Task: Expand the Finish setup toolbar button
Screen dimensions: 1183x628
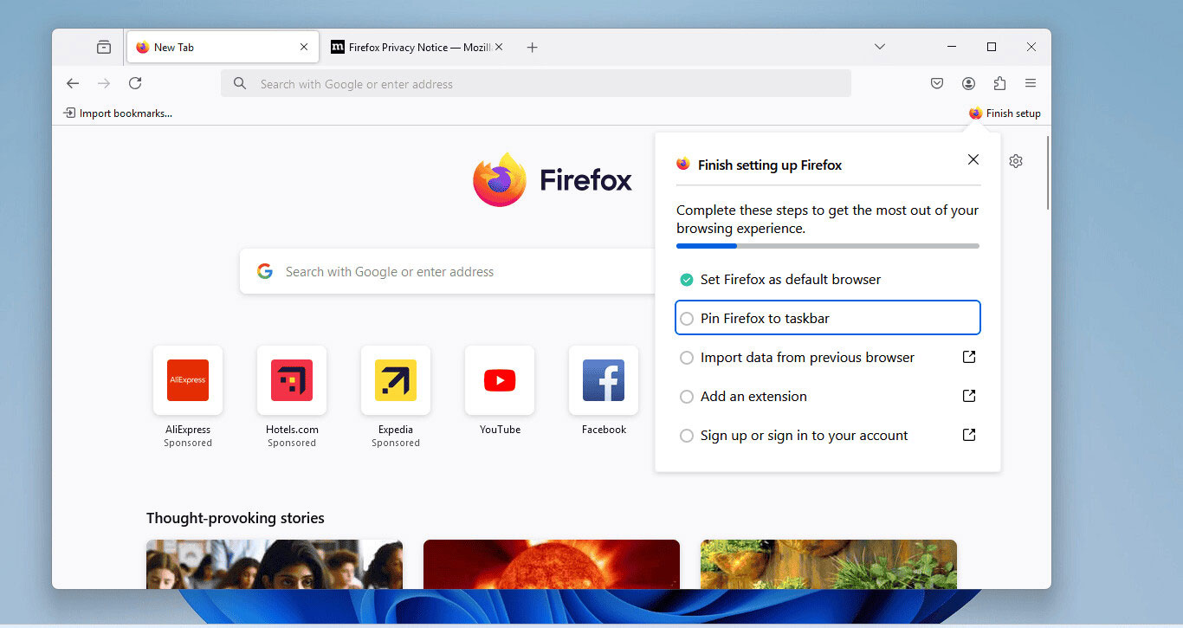Action: pos(1005,113)
